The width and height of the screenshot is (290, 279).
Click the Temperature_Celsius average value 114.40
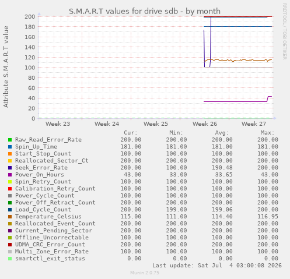coord(222,217)
